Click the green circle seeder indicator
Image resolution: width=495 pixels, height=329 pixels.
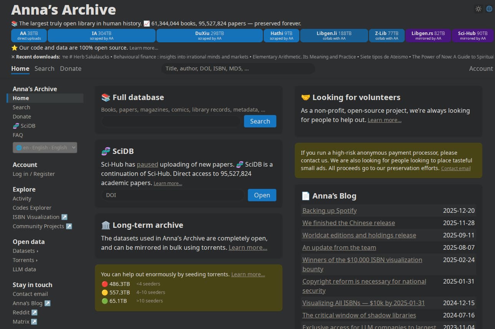tap(105, 301)
